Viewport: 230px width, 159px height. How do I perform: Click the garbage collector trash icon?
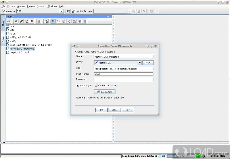click(204, 156)
